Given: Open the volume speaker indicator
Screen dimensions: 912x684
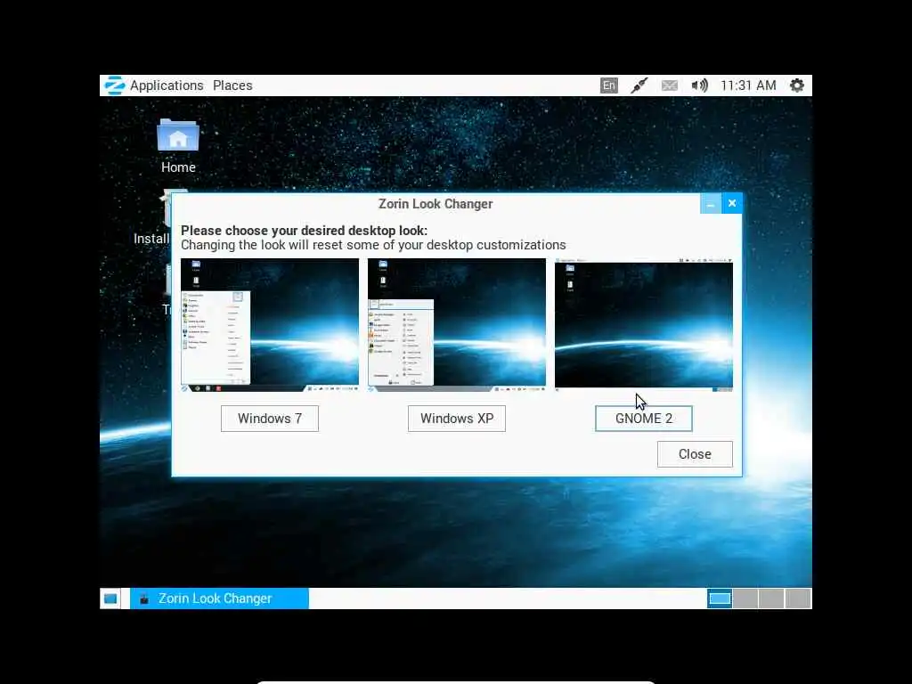Looking at the screenshot, I should pos(700,85).
